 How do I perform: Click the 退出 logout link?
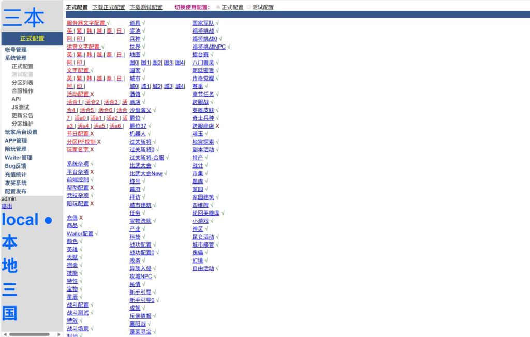point(7,206)
